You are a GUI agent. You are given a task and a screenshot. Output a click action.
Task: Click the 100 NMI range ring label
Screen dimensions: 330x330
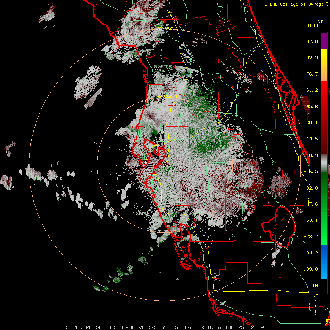click(165, 29)
